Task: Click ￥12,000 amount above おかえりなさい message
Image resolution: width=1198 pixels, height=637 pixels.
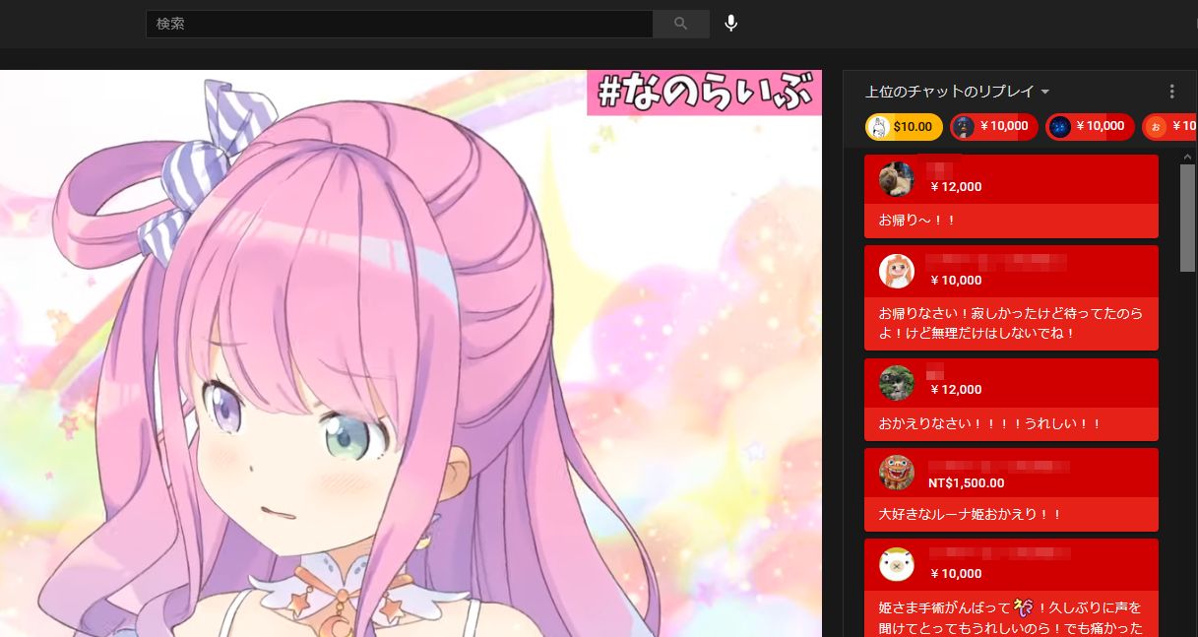Action: (955, 390)
